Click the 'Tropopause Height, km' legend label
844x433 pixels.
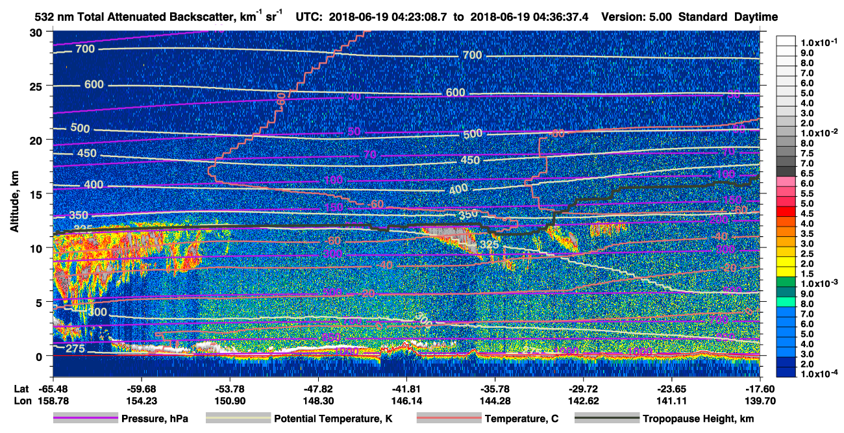tap(699, 419)
